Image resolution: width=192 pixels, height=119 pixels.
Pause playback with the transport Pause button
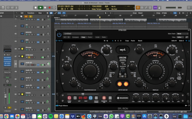[x=45, y=8]
